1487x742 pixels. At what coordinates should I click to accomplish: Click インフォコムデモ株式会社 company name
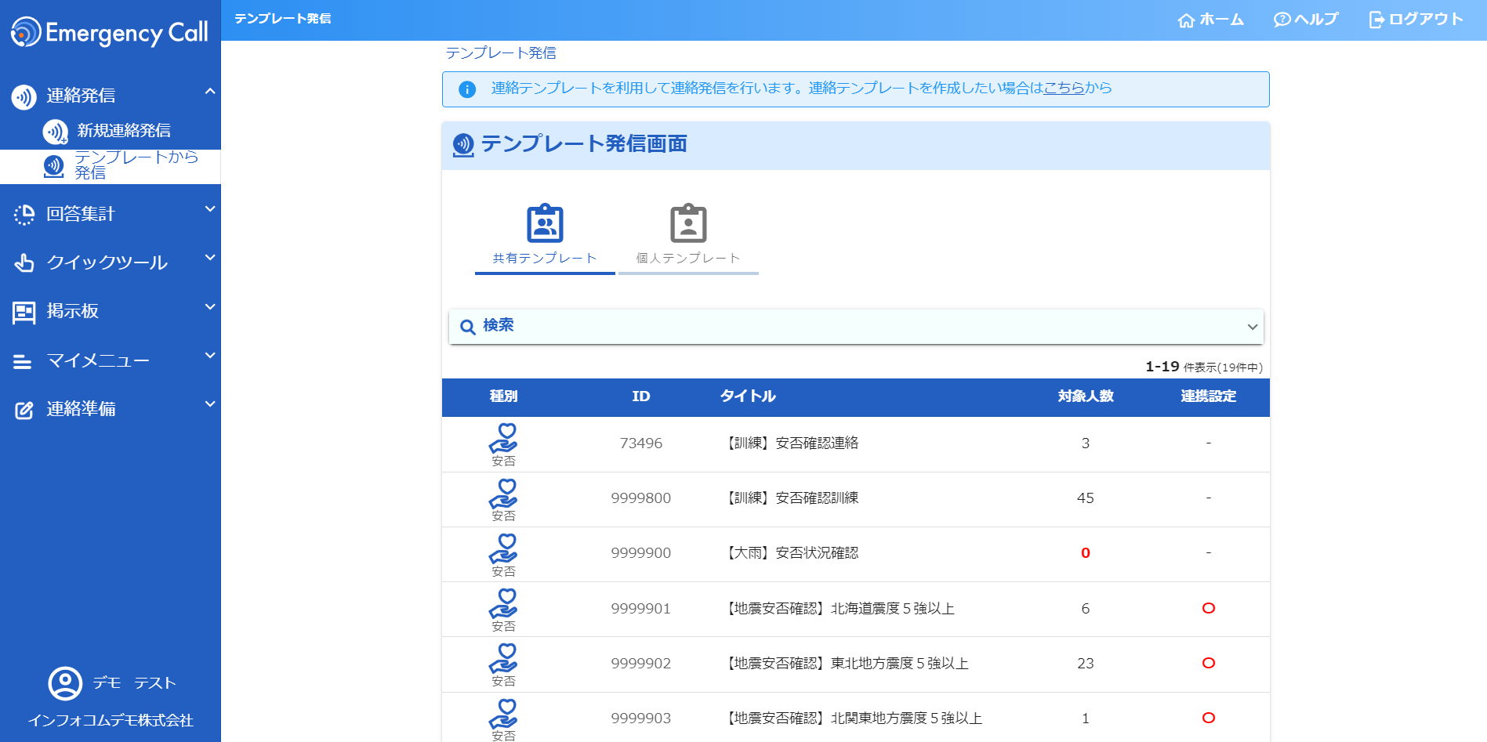coord(111,721)
